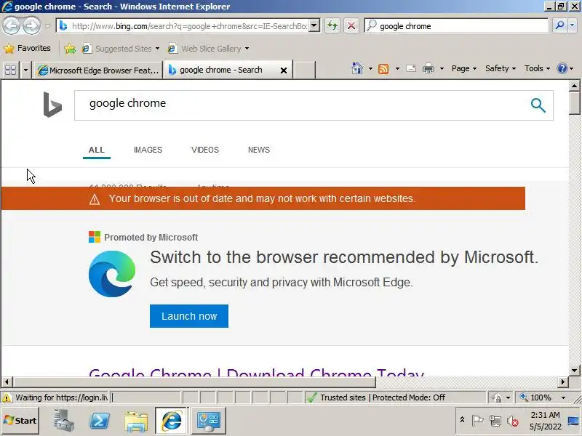The image size is (582, 436).
Task: Click the IE search magnifier button
Action: (559, 25)
